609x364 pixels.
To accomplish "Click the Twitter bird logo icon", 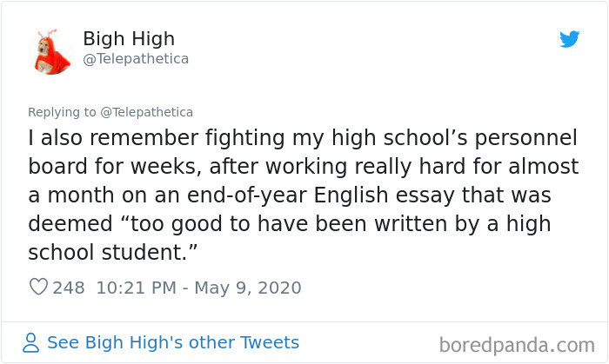I will coord(569,39).
